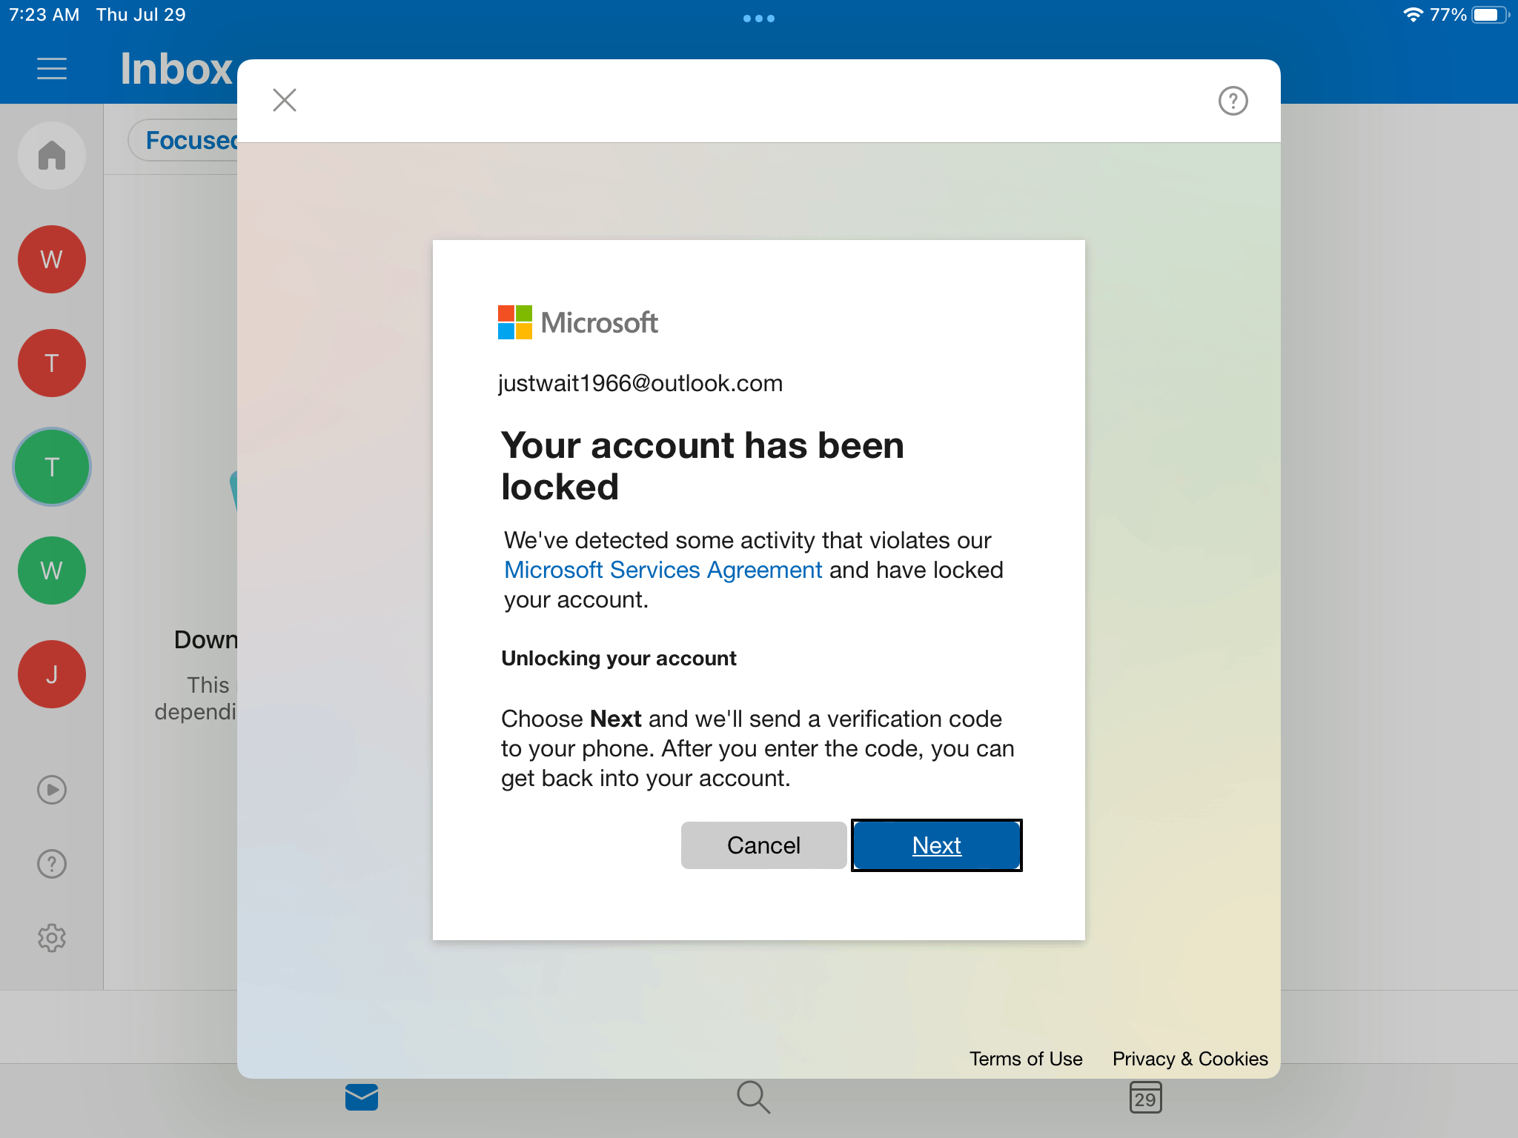Viewport: 1518px width, 1138px height.
Task: Select the help question mark sidebar icon
Action: point(53,862)
